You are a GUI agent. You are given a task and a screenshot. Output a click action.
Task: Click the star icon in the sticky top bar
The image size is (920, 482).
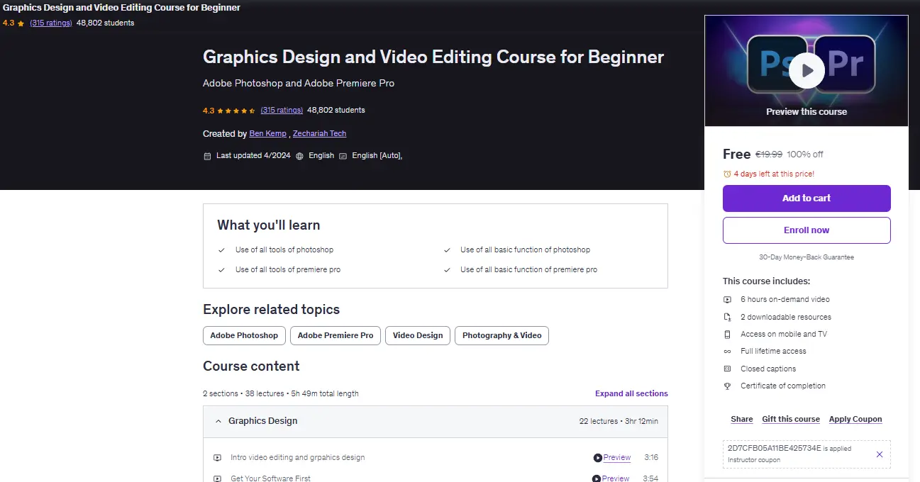point(21,23)
